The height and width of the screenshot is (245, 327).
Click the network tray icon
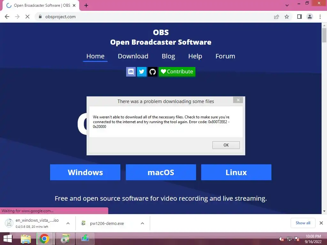[289, 239]
